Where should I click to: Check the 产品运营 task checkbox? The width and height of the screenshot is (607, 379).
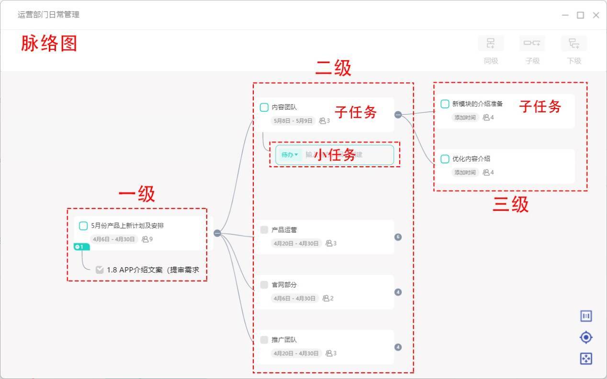click(x=264, y=230)
